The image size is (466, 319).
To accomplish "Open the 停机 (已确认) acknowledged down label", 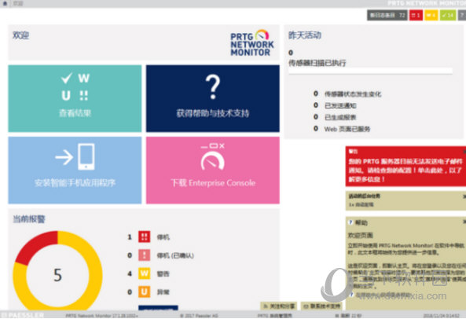I will pyautogui.click(x=175, y=255).
